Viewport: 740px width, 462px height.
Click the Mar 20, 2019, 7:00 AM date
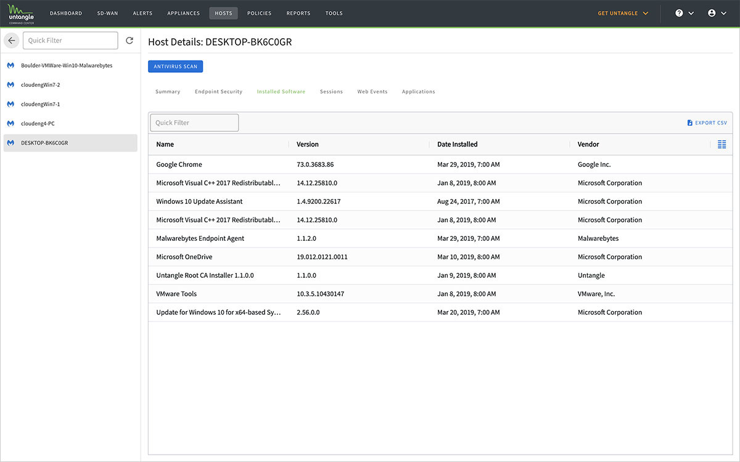click(469, 312)
